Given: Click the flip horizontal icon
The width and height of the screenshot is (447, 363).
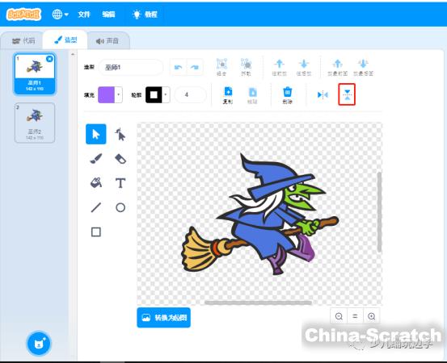Looking at the screenshot, I should 323,94.
